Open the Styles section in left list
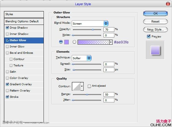The image size is (172, 127). point(24,14)
